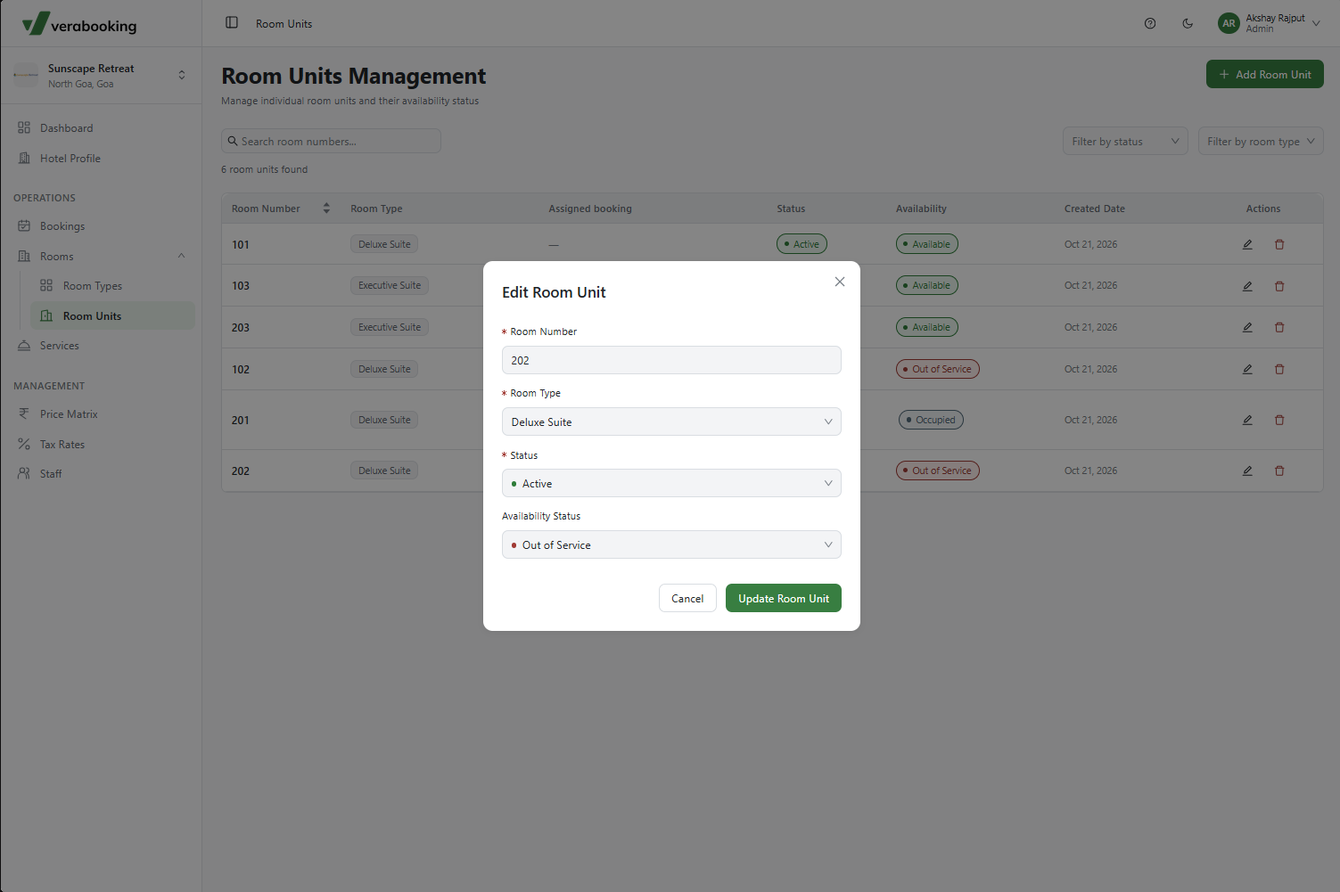Click the verabooking logo
The image size is (1340, 892).
coord(79,24)
